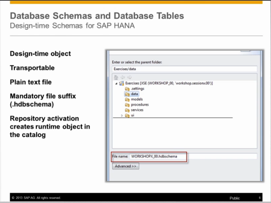Image resolution: width=271 pixels, height=203 pixels.
Task: Select the models folder label
Action: tap(137, 99)
